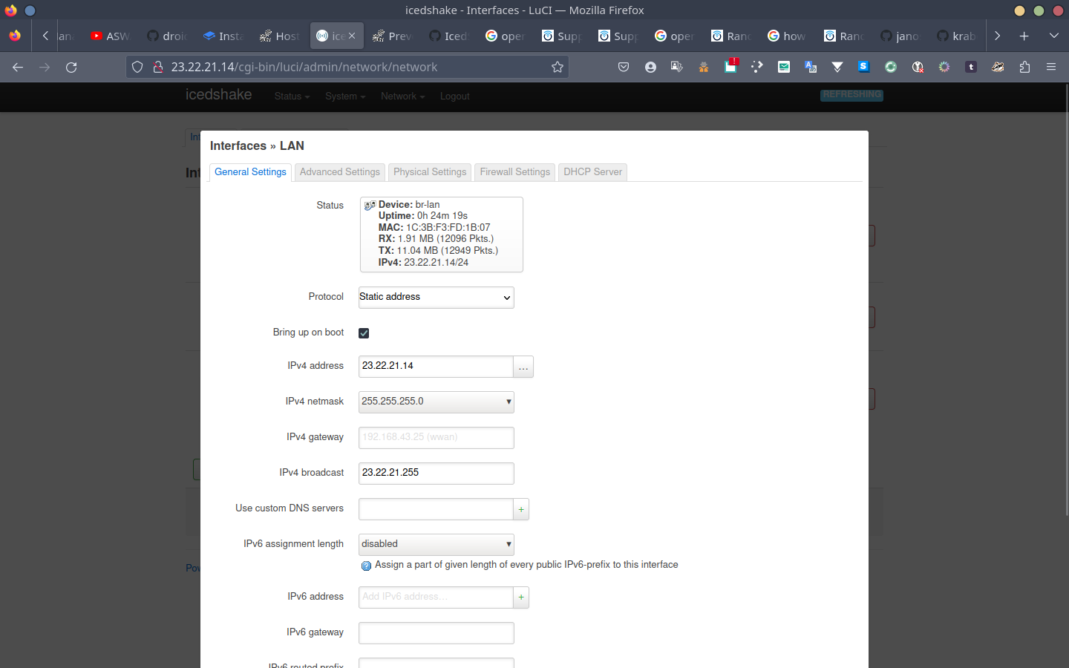Click the add custom DNS server button
Image resolution: width=1069 pixels, height=668 pixels.
point(521,509)
